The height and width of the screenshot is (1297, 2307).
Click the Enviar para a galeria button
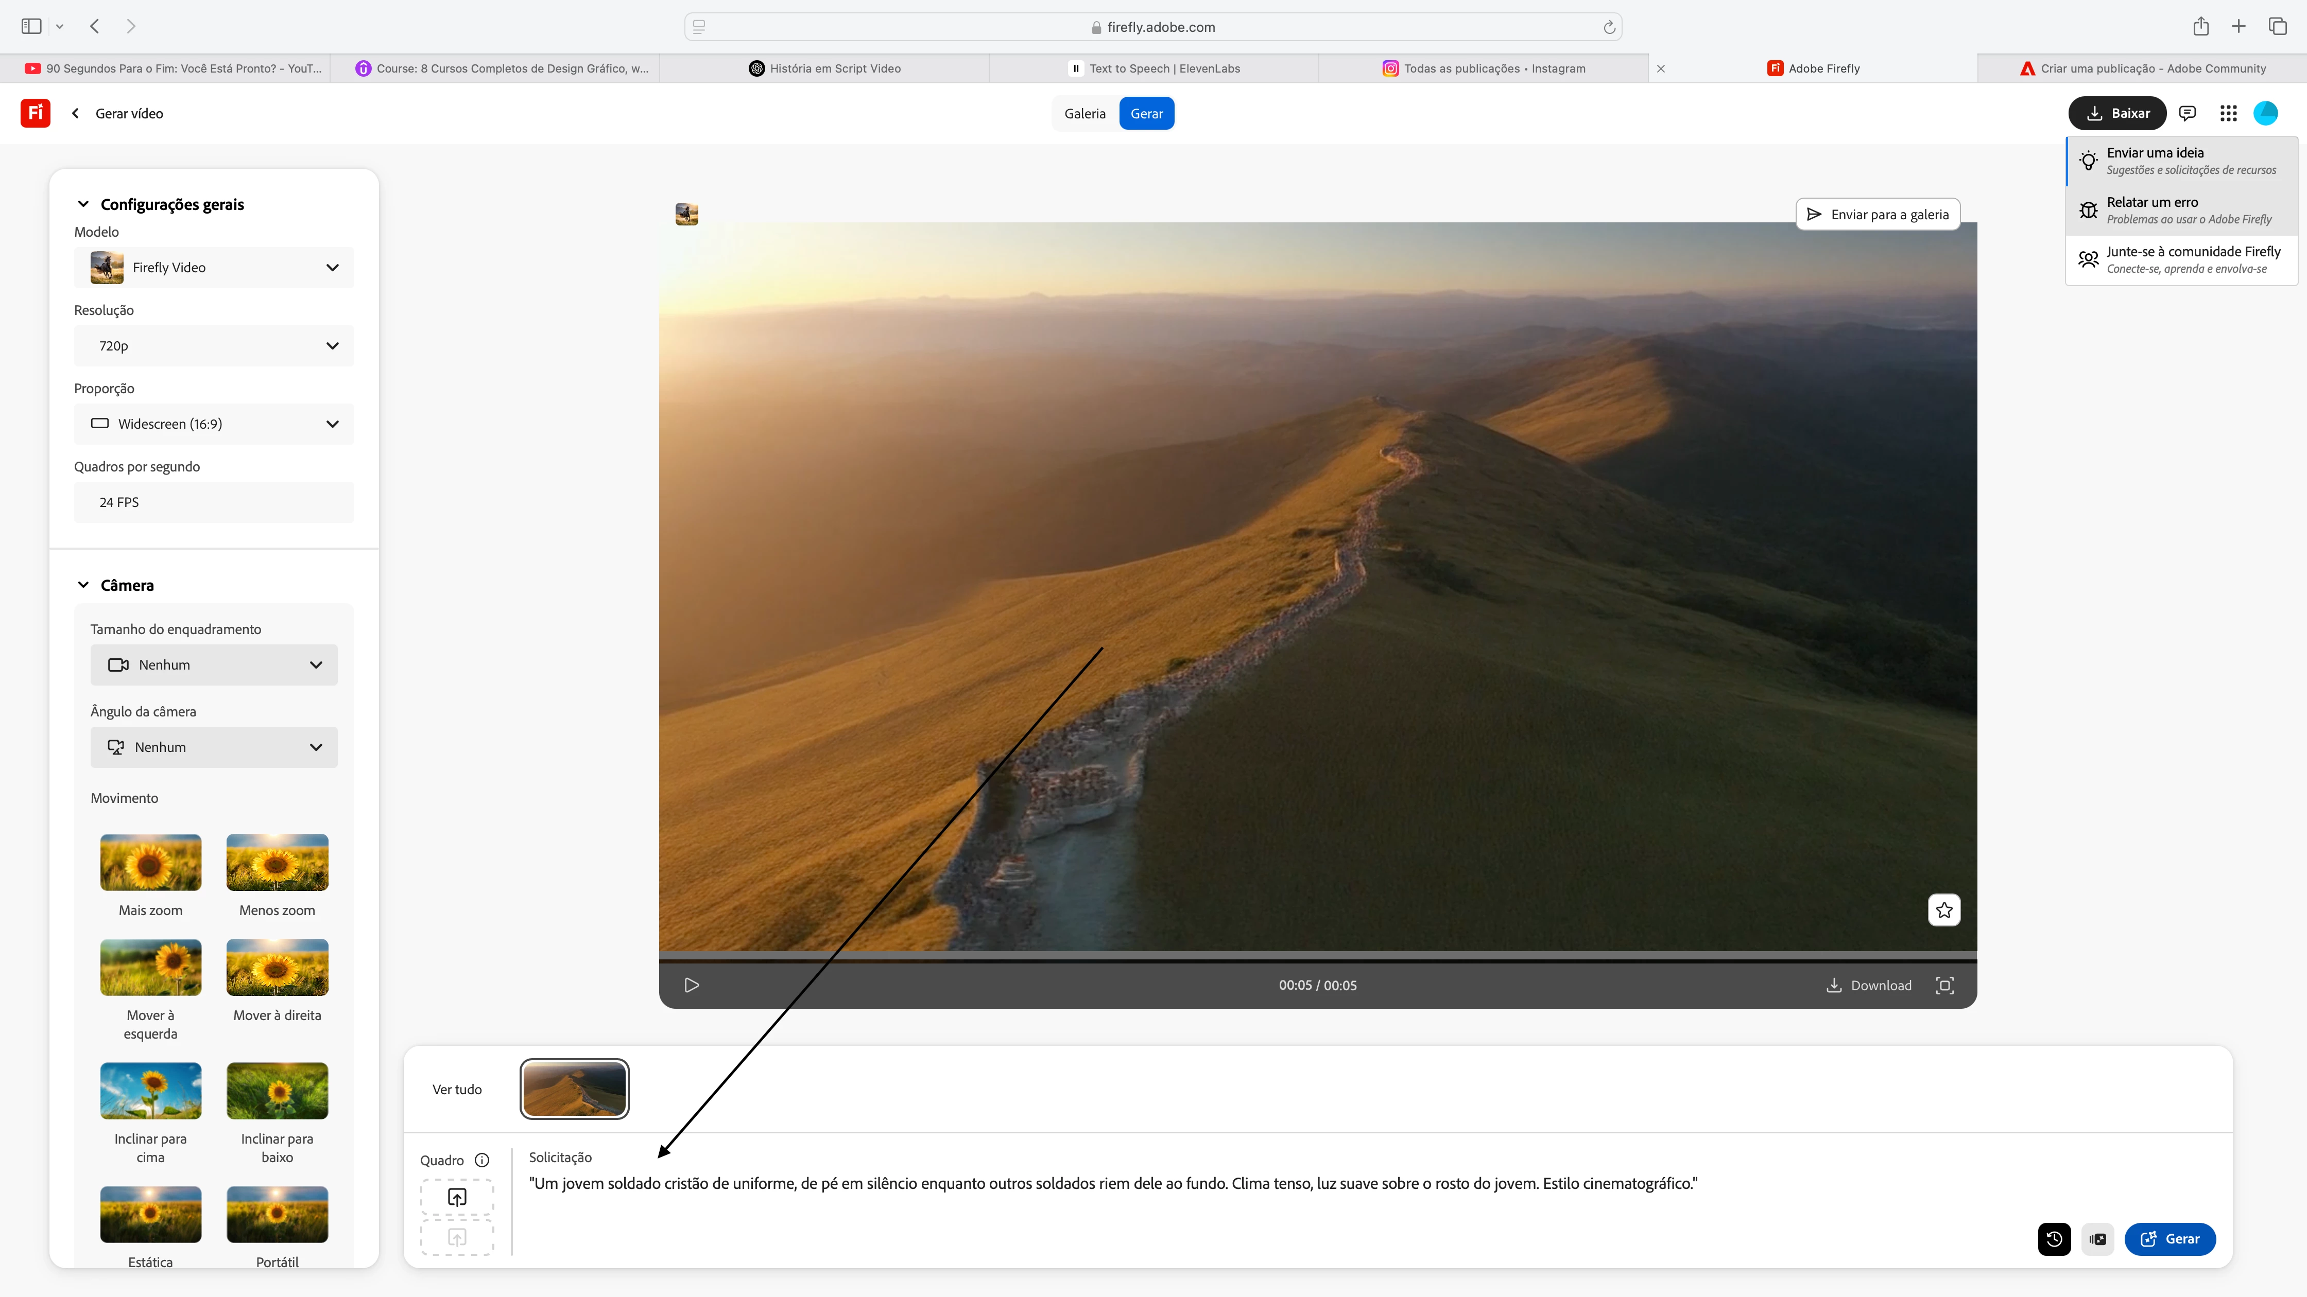(1877, 214)
